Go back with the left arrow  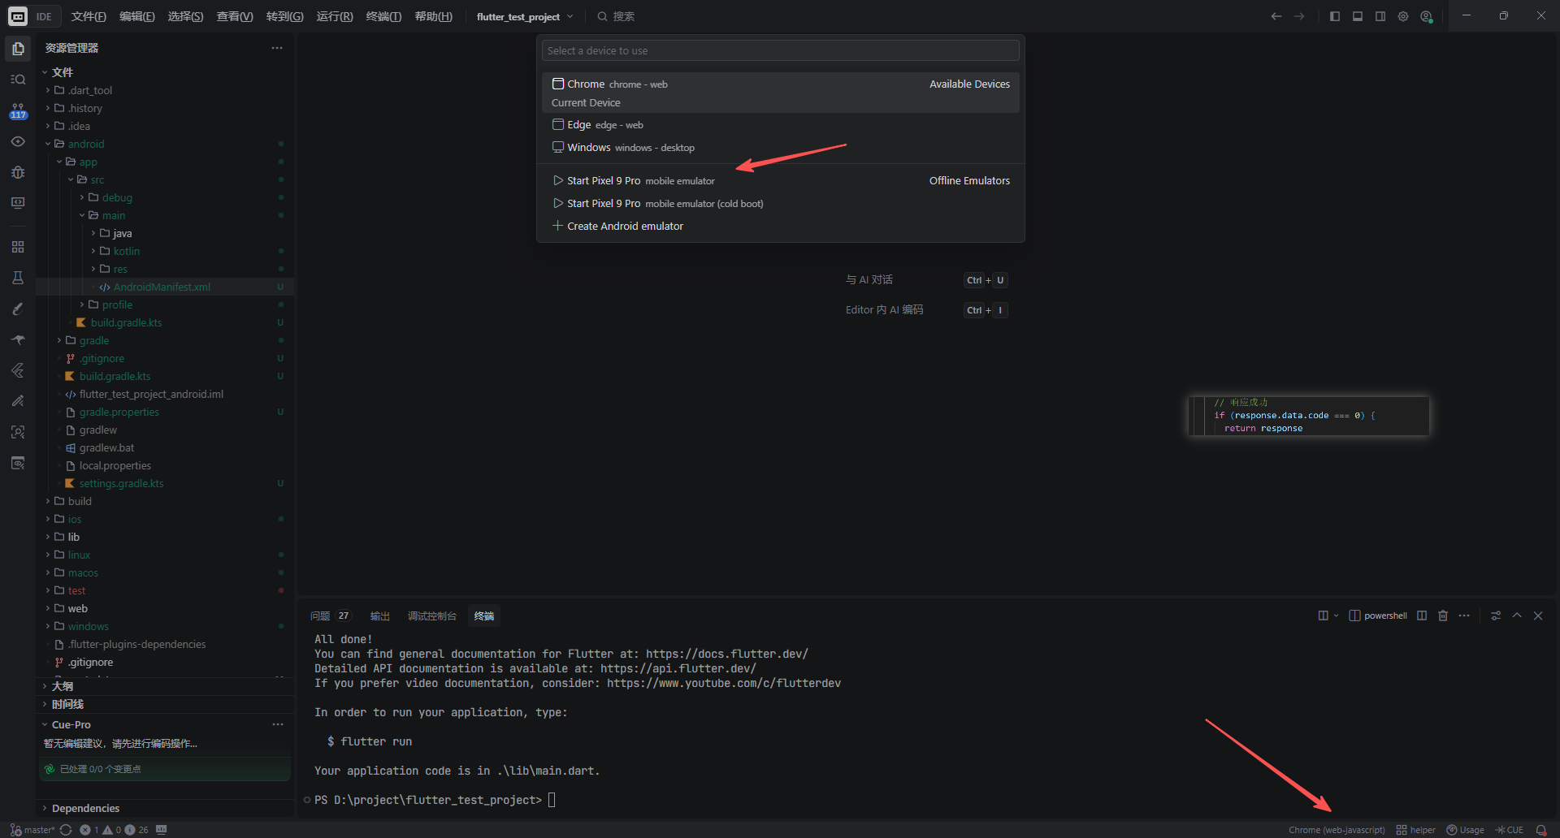click(1276, 16)
